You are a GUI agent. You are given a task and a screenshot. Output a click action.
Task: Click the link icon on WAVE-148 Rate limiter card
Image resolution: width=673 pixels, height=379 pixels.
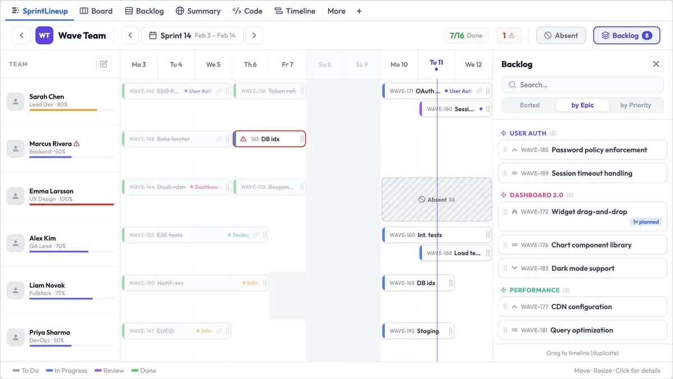pos(219,139)
